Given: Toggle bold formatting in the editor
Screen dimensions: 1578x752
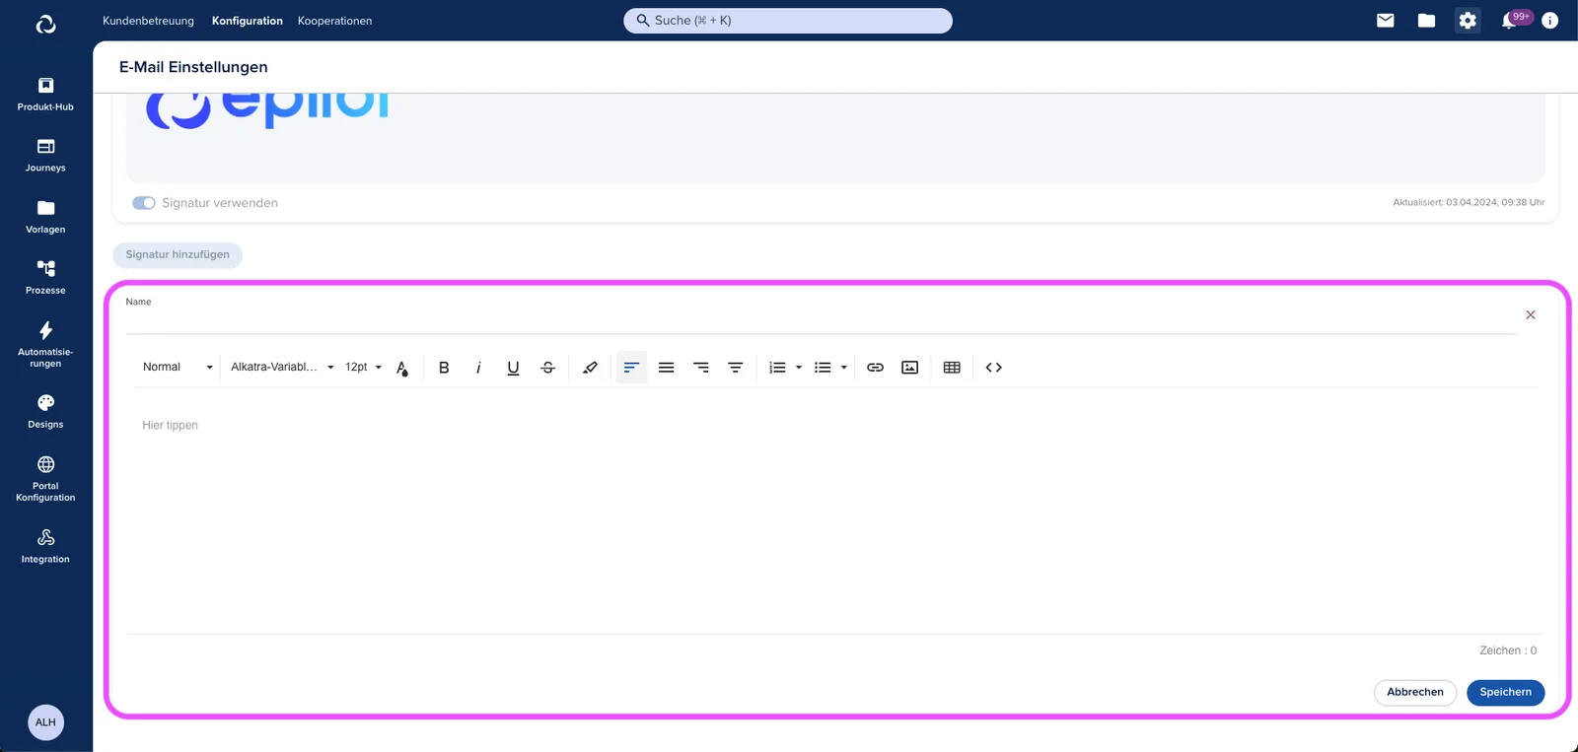Looking at the screenshot, I should pyautogui.click(x=444, y=368).
